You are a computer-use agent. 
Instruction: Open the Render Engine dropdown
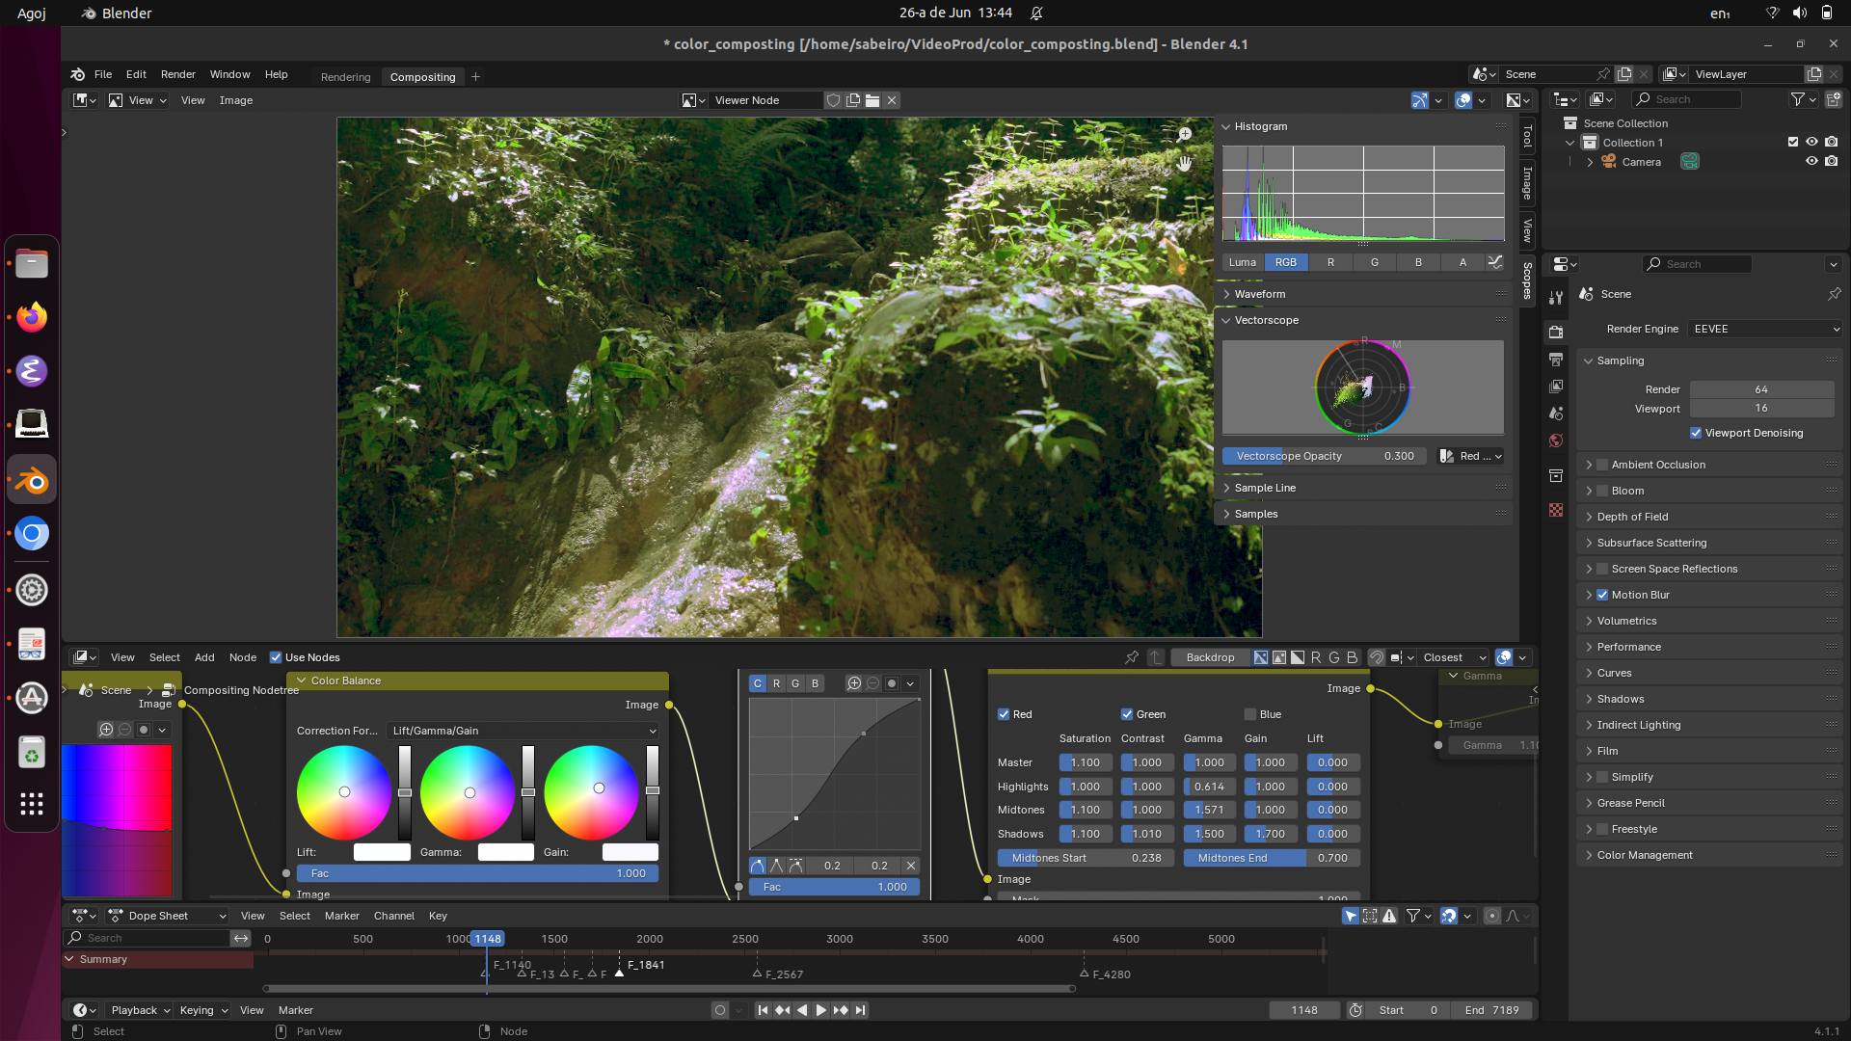1765,329
